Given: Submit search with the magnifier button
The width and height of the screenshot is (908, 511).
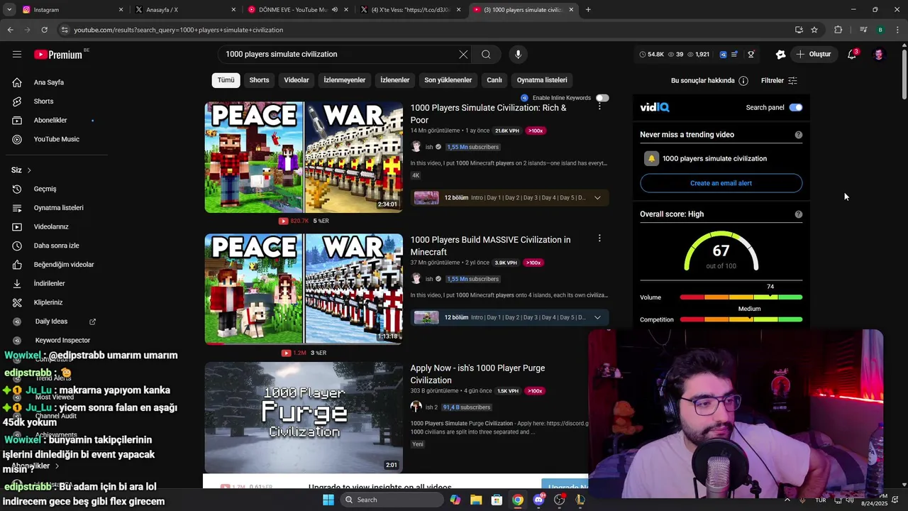Looking at the screenshot, I should coord(486,55).
